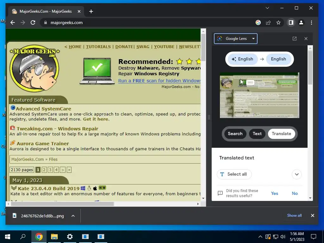Click the Linux penguin icon beside Kate
Screen dimensions: 324x243
[89, 188]
